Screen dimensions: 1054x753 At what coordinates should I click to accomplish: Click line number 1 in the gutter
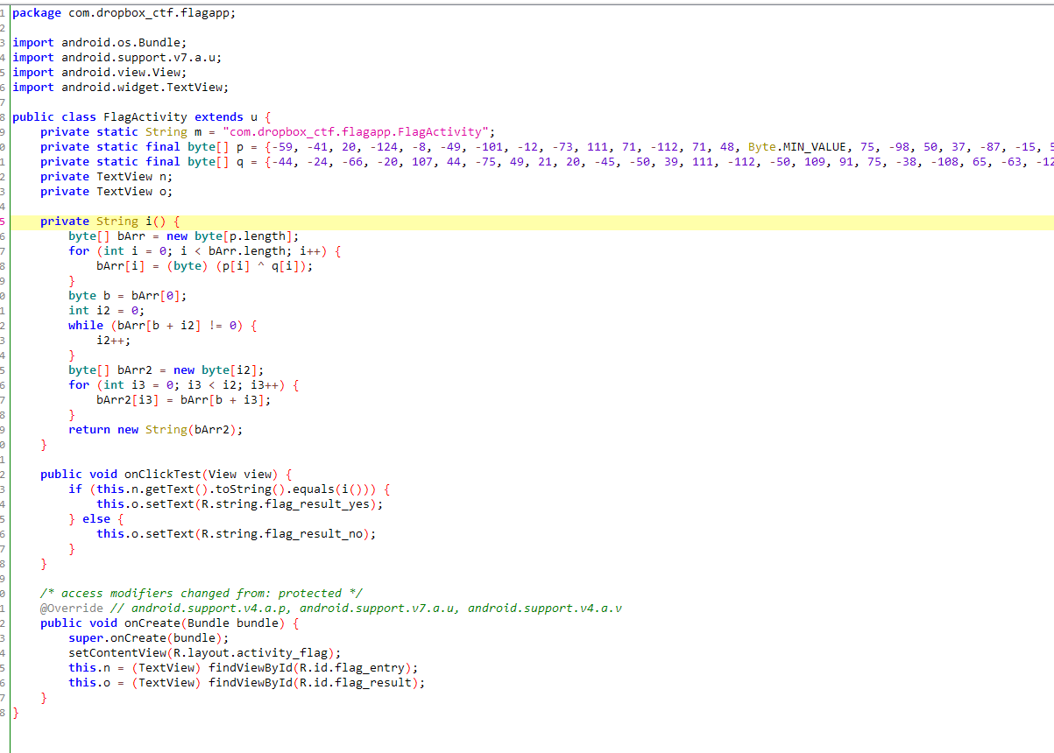(x=4, y=12)
